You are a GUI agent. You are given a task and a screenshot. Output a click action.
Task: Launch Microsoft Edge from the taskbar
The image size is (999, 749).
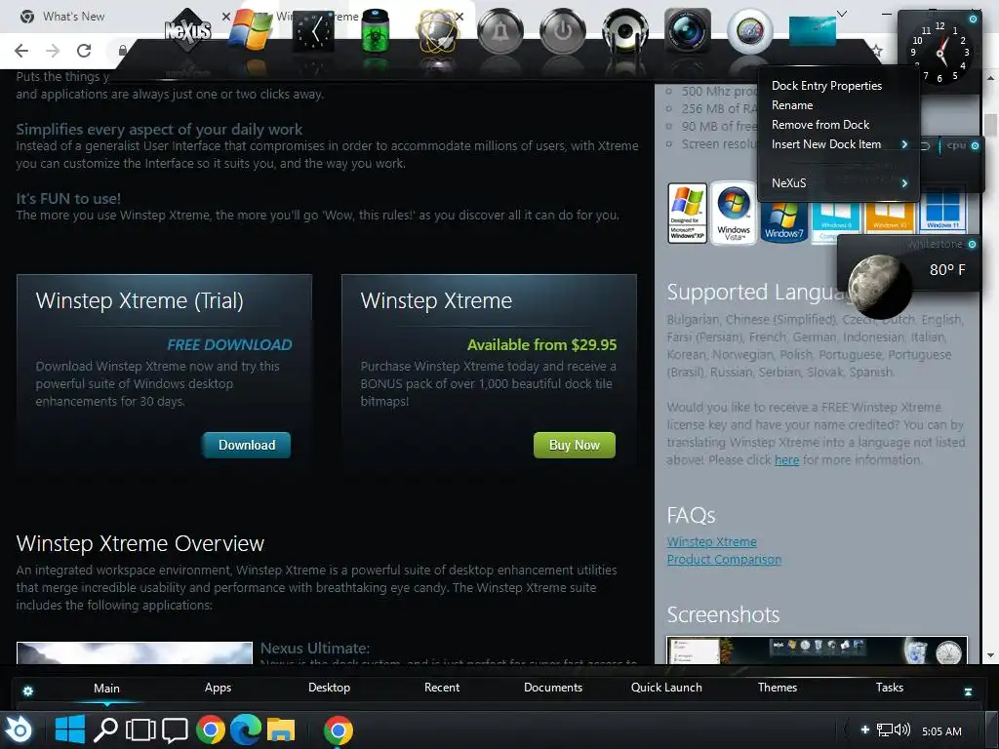pos(246,729)
